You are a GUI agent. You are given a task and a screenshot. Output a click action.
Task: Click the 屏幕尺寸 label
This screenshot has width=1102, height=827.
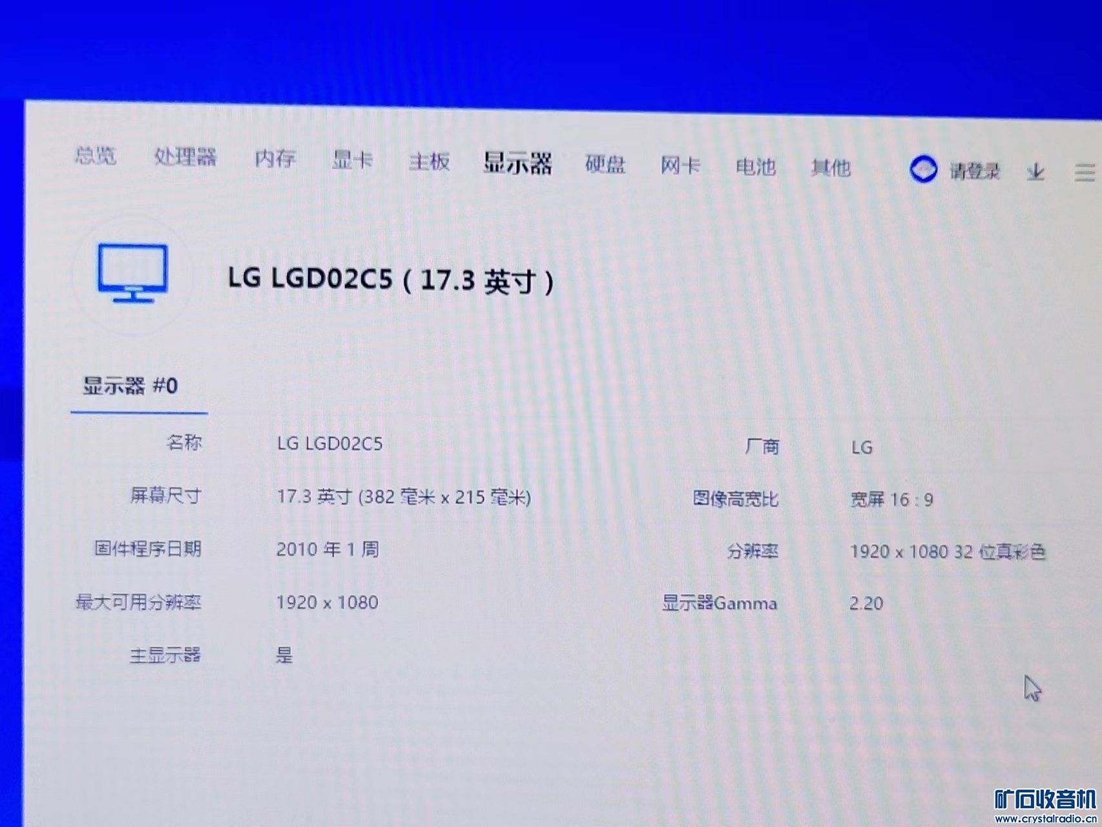tap(166, 496)
